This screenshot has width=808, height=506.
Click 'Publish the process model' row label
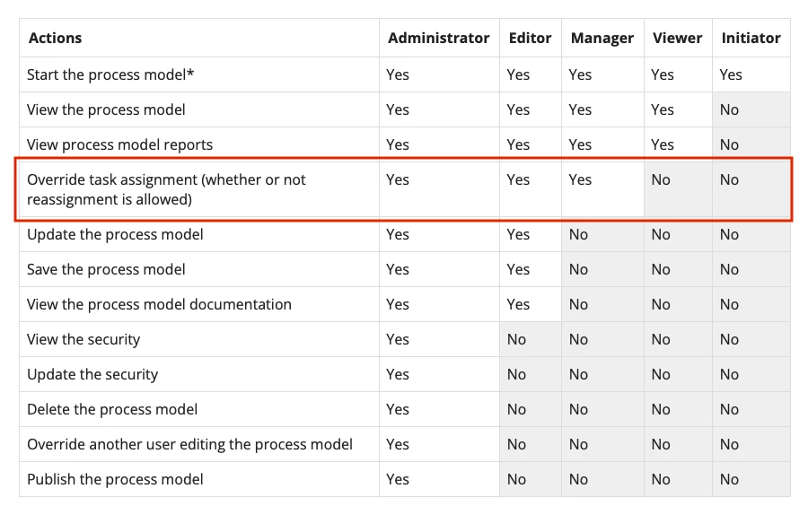coord(115,479)
